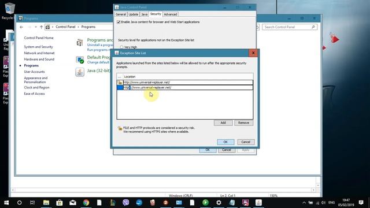Click the up arrow in Control Panel navigation
Image resolution: width=370 pixels, height=208 pixels.
41,27
